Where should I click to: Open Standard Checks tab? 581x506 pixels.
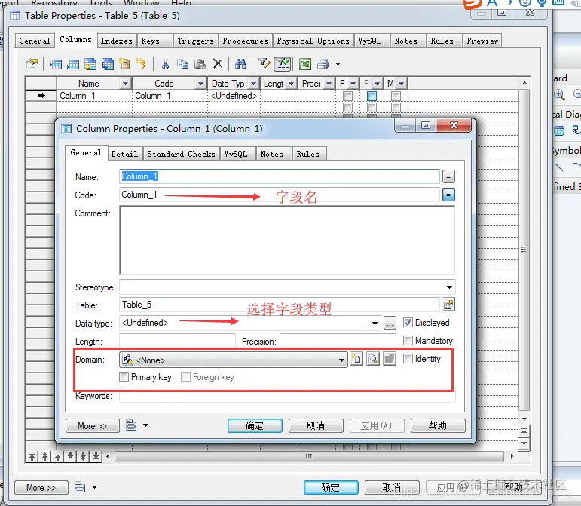tap(181, 154)
